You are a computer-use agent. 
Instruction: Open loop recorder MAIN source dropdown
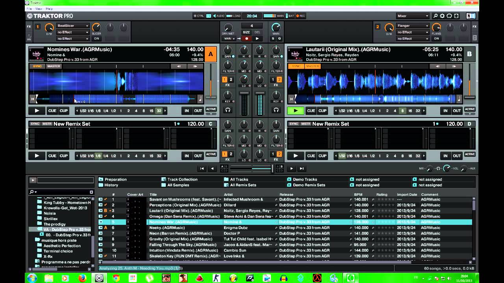(x=228, y=39)
